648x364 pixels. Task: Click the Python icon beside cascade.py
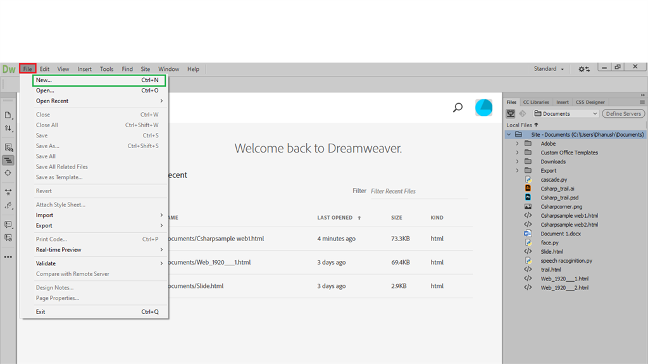528,180
